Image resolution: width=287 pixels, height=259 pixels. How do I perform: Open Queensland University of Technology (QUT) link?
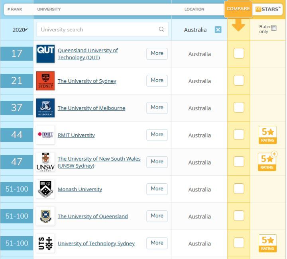click(x=88, y=54)
